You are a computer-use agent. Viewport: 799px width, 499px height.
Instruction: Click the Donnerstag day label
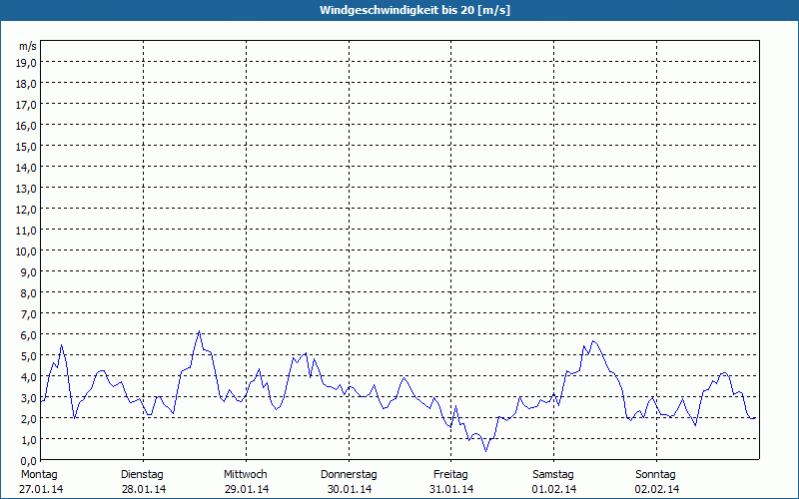click(349, 474)
